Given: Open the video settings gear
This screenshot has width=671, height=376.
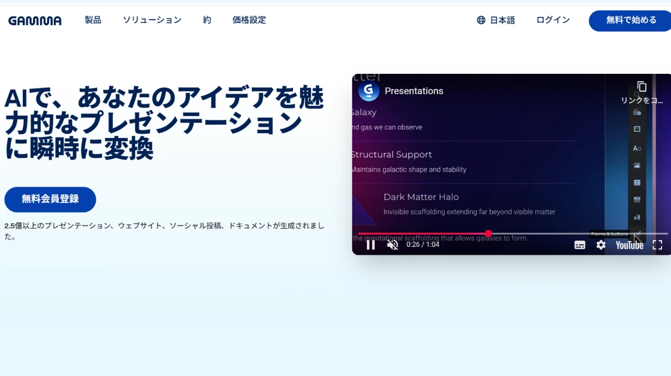Looking at the screenshot, I should [x=601, y=245].
